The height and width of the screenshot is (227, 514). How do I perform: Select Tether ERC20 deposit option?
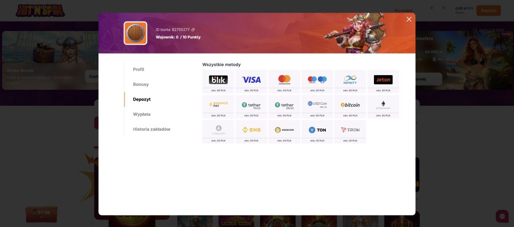point(284,107)
